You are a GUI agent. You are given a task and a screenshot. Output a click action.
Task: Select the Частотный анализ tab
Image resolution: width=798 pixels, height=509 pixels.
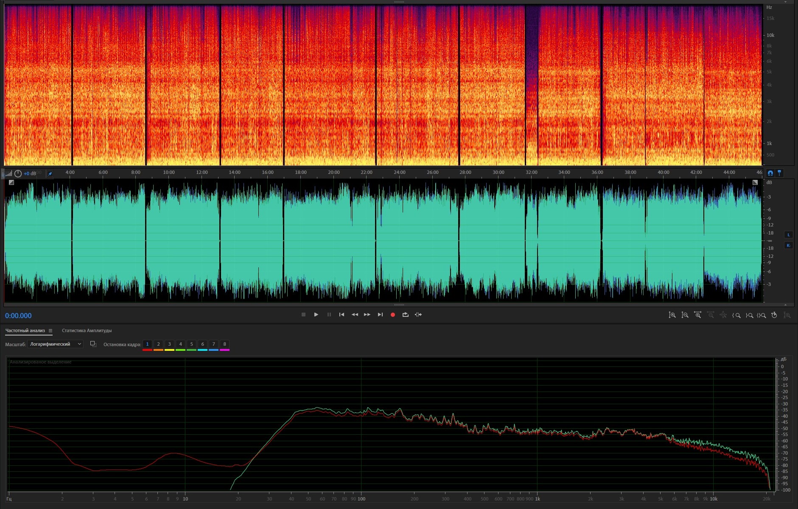pyautogui.click(x=25, y=330)
